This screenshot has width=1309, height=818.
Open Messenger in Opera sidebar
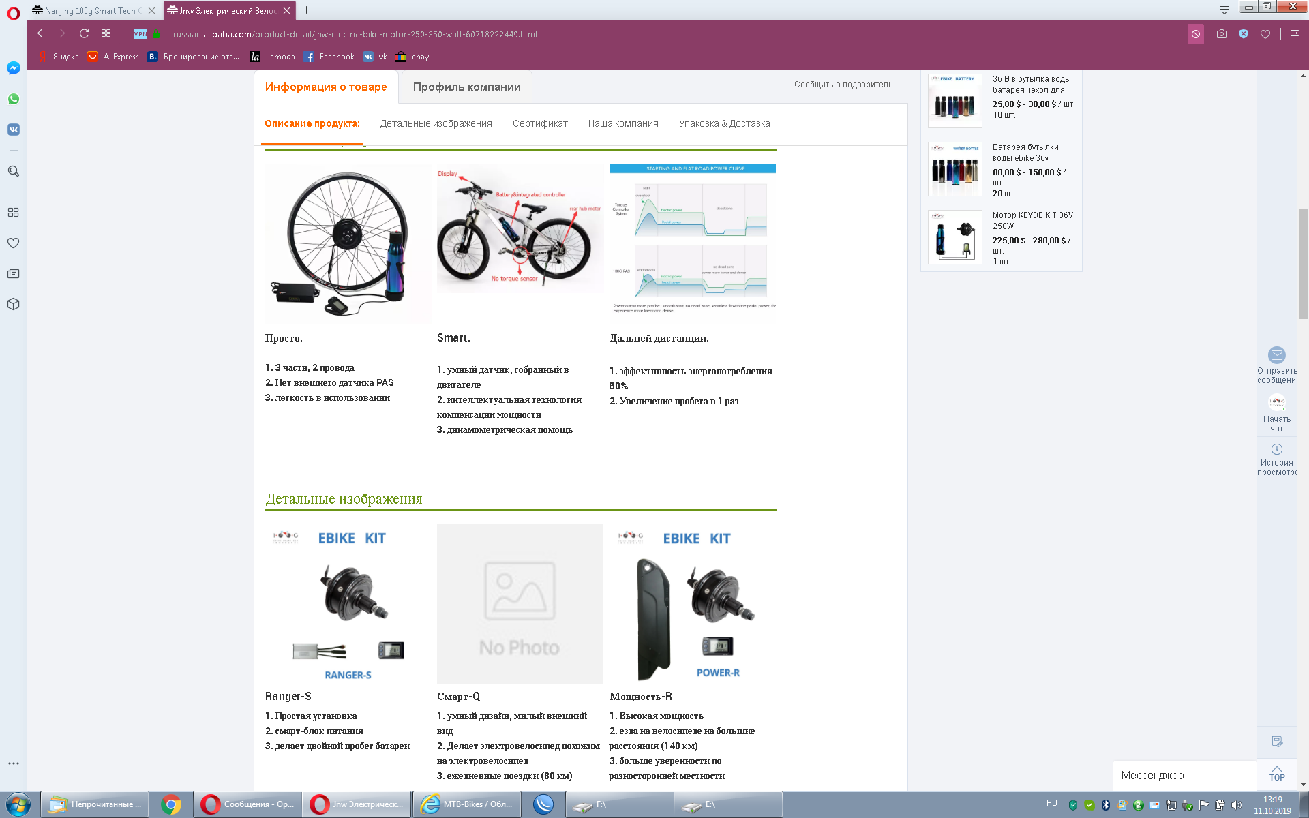13,68
